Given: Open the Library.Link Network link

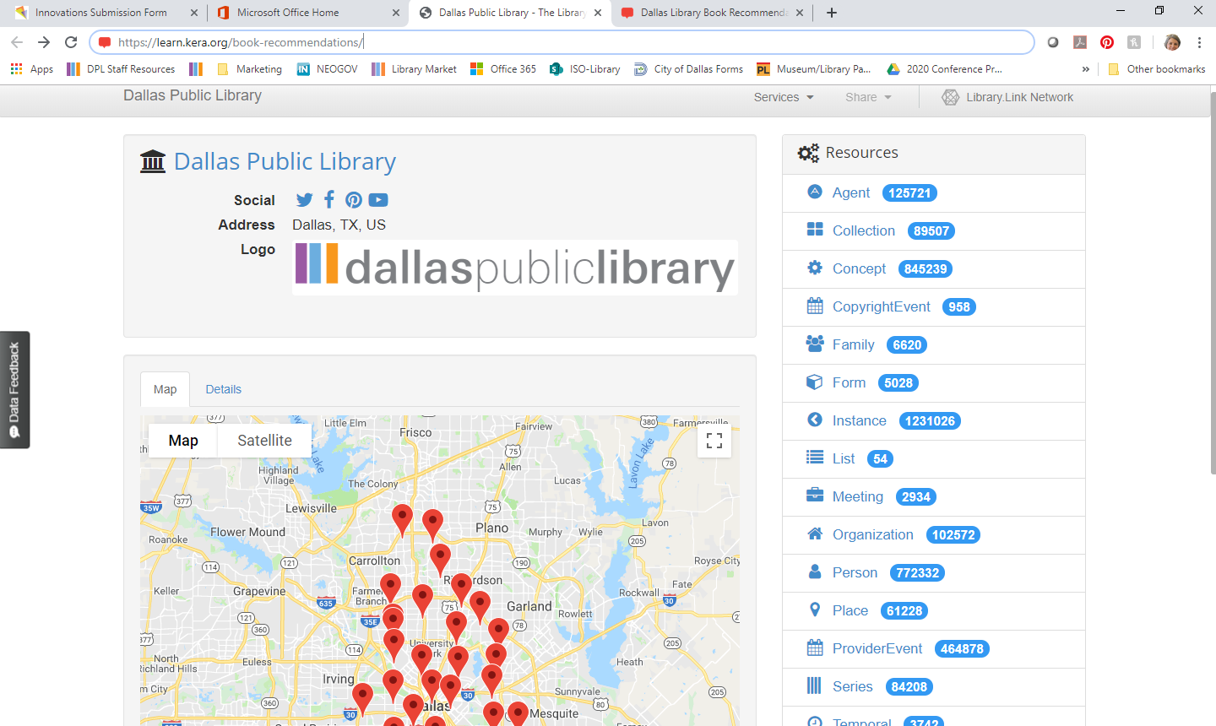Looking at the screenshot, I should (x=1019, y=97).
